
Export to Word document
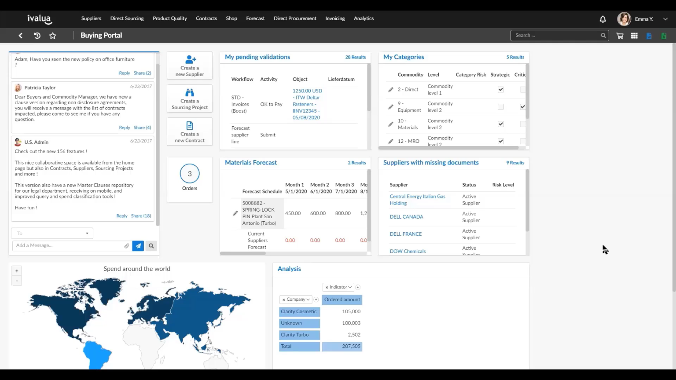[x=649, y=35]
